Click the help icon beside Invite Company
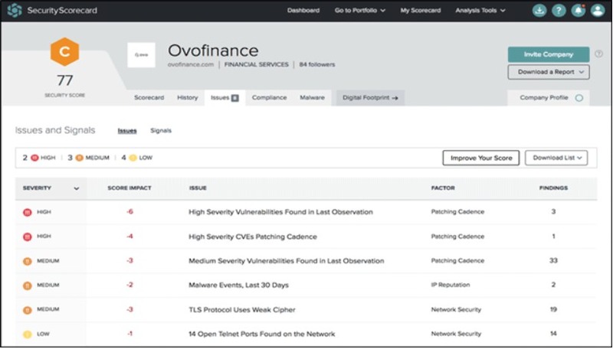The image size is (613, 349). click(598, 54)
